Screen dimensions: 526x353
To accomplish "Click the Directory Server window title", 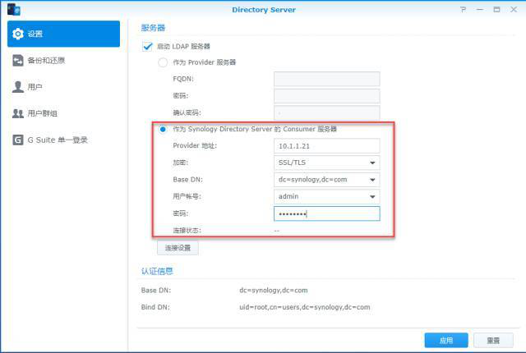I will click(264, 10).
